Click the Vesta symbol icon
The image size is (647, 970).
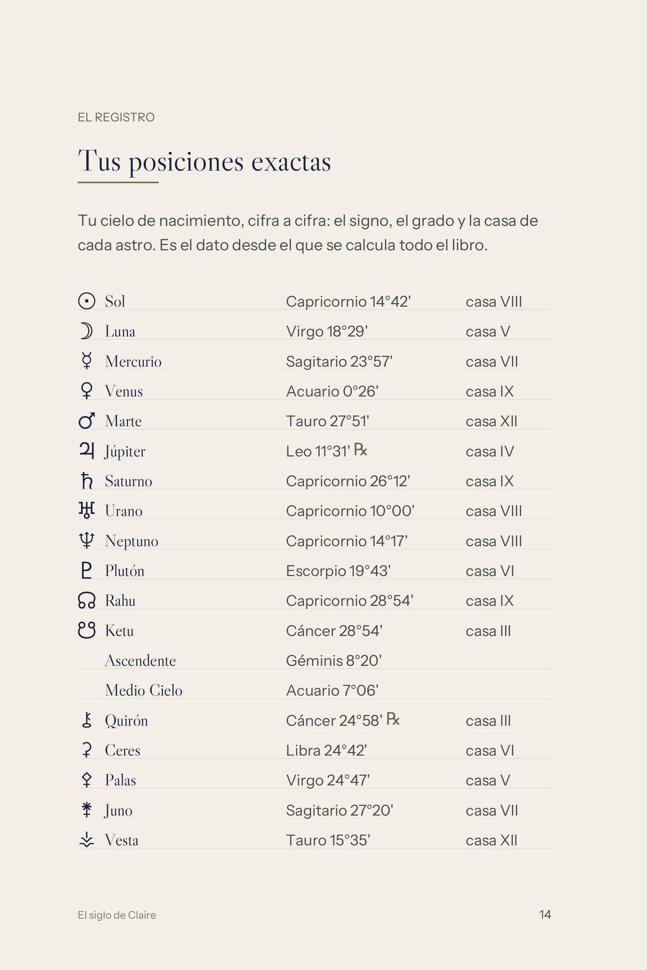tap(87, 840)
